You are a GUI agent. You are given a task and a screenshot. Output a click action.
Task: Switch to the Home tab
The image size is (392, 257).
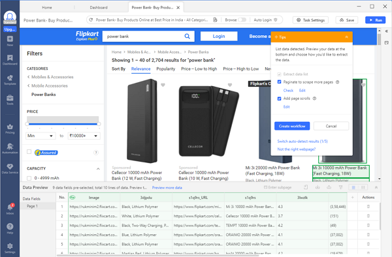tap(47, 7)
